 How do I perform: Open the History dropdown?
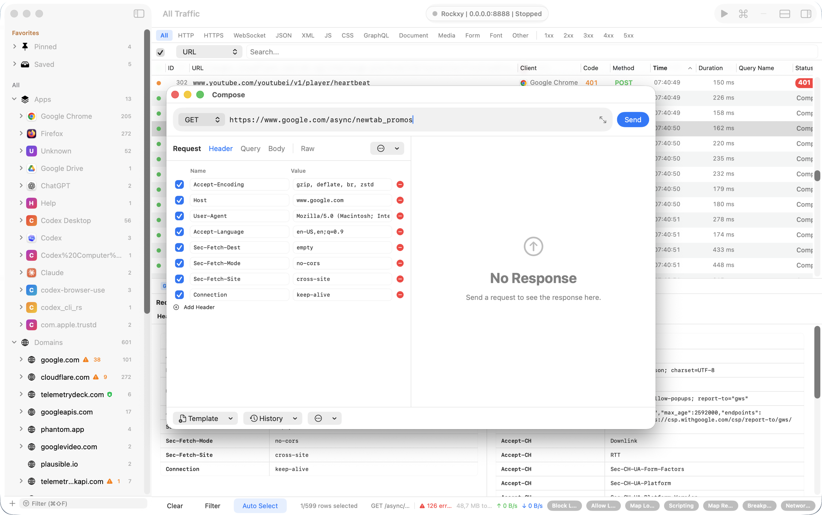coord(273,418)
